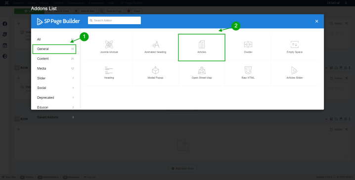View the Deprecated addons category
This screenshot has width=355, height=180.
point(55,97)
